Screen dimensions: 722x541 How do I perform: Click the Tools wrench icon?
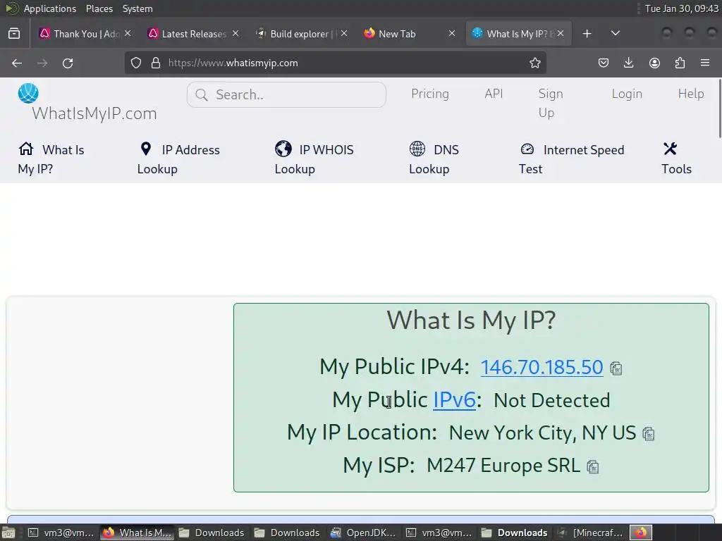click(670, 149)
